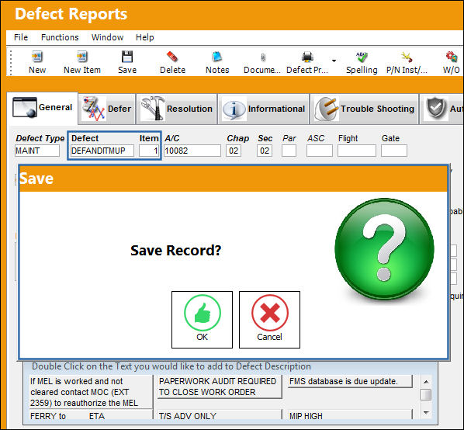The height and width of the screenshot is (430, 464).
Task: Click the Defect Type field MAINT
Action: pyautogui.click(x=37, y=151)
